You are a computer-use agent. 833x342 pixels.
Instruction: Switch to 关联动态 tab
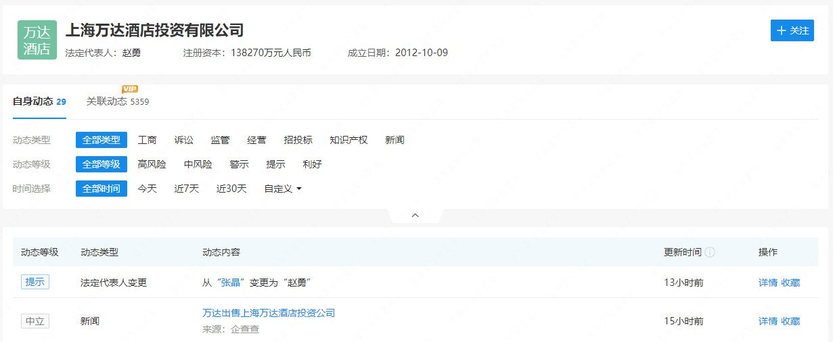118,101
